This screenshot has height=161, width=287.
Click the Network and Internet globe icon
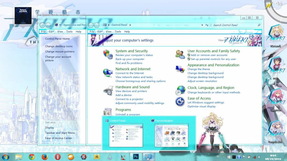(x=108, y=72)
